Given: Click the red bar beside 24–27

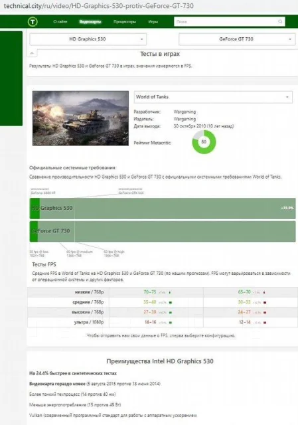Looking at the screenshot, I should (x=265, y=313).
